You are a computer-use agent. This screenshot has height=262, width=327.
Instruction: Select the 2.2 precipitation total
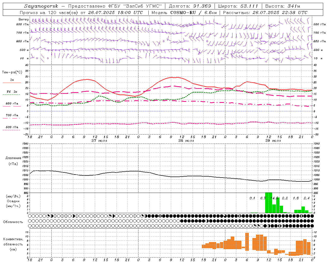[x=285, y=198]
